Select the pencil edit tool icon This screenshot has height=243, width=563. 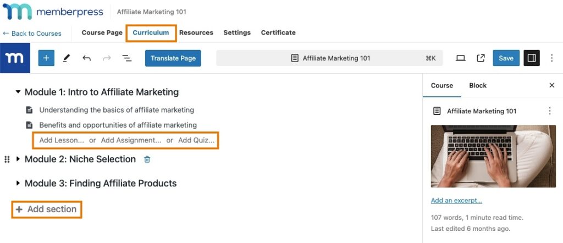pyautogui.click(x=67, y=58)
